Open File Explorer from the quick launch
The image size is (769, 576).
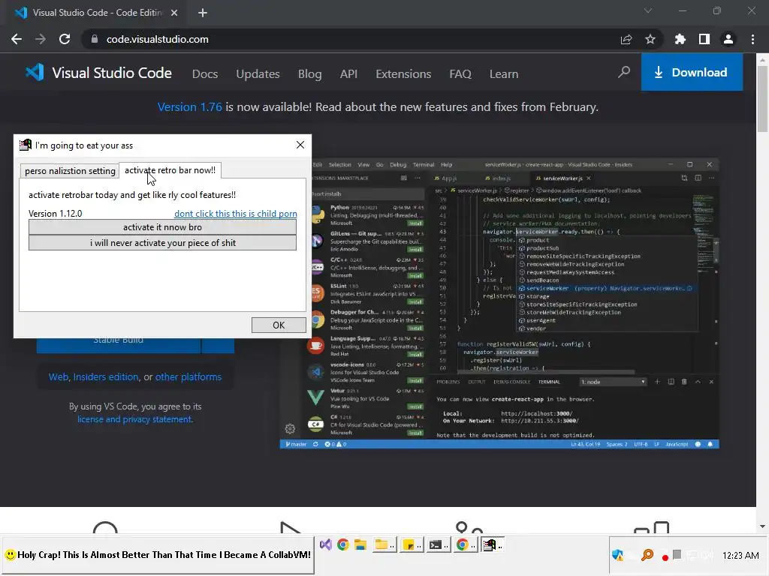(360, 544)
